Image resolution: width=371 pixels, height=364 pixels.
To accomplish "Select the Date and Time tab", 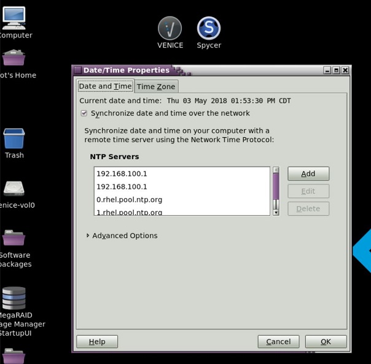I will pos(105,86).
